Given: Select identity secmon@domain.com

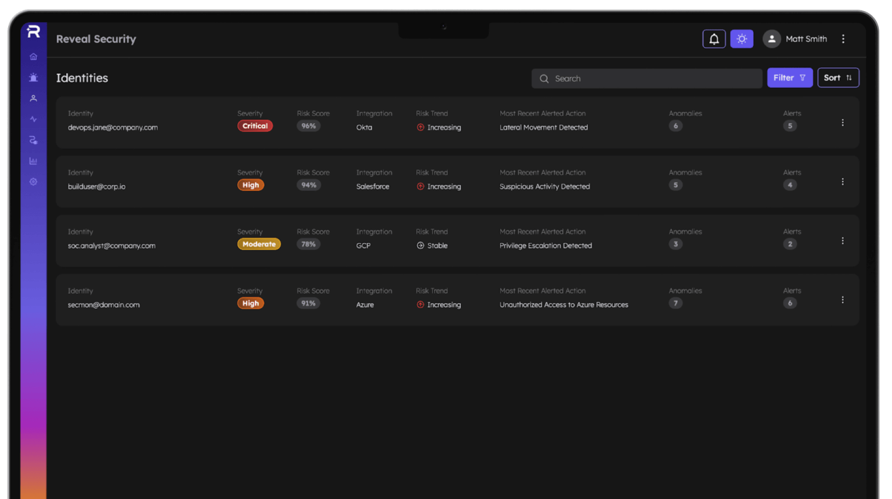Looking at the screenshot, I should pyautogui.click(x=103, y=305).
